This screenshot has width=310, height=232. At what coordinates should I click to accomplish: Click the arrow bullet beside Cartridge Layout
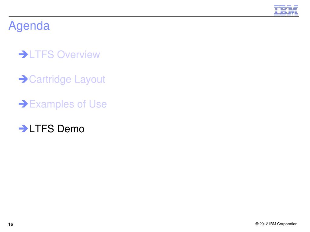[23, 79]
